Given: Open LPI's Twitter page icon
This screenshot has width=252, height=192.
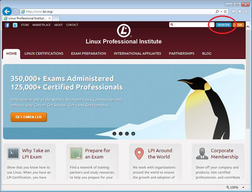Looking at the screenshot, I should 15,25.
